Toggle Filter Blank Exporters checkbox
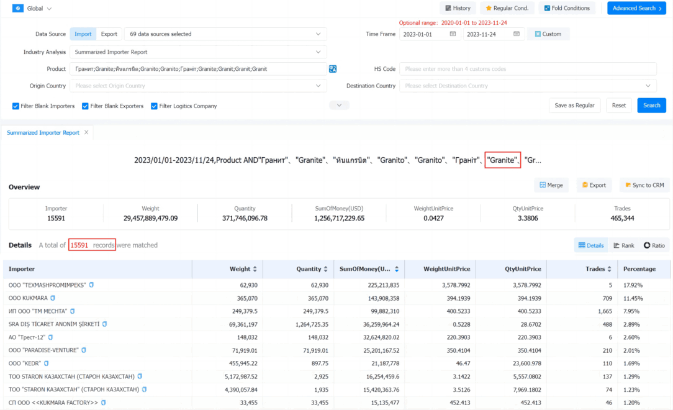673x410 pixels. pos(85,106)
